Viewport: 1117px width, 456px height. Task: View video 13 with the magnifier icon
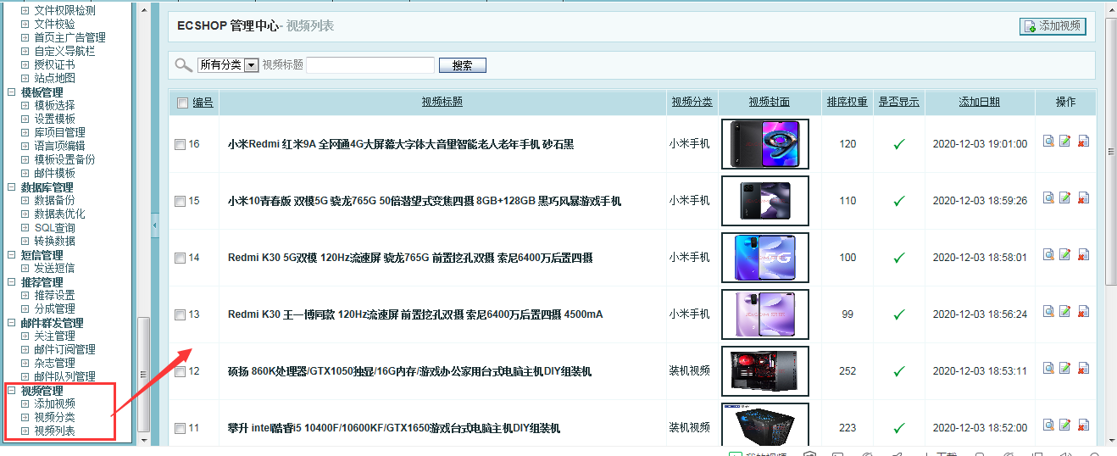[x=1048, y=312]
